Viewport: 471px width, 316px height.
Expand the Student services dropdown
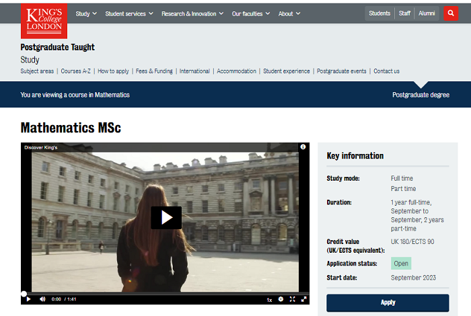(x=129, y=13)
